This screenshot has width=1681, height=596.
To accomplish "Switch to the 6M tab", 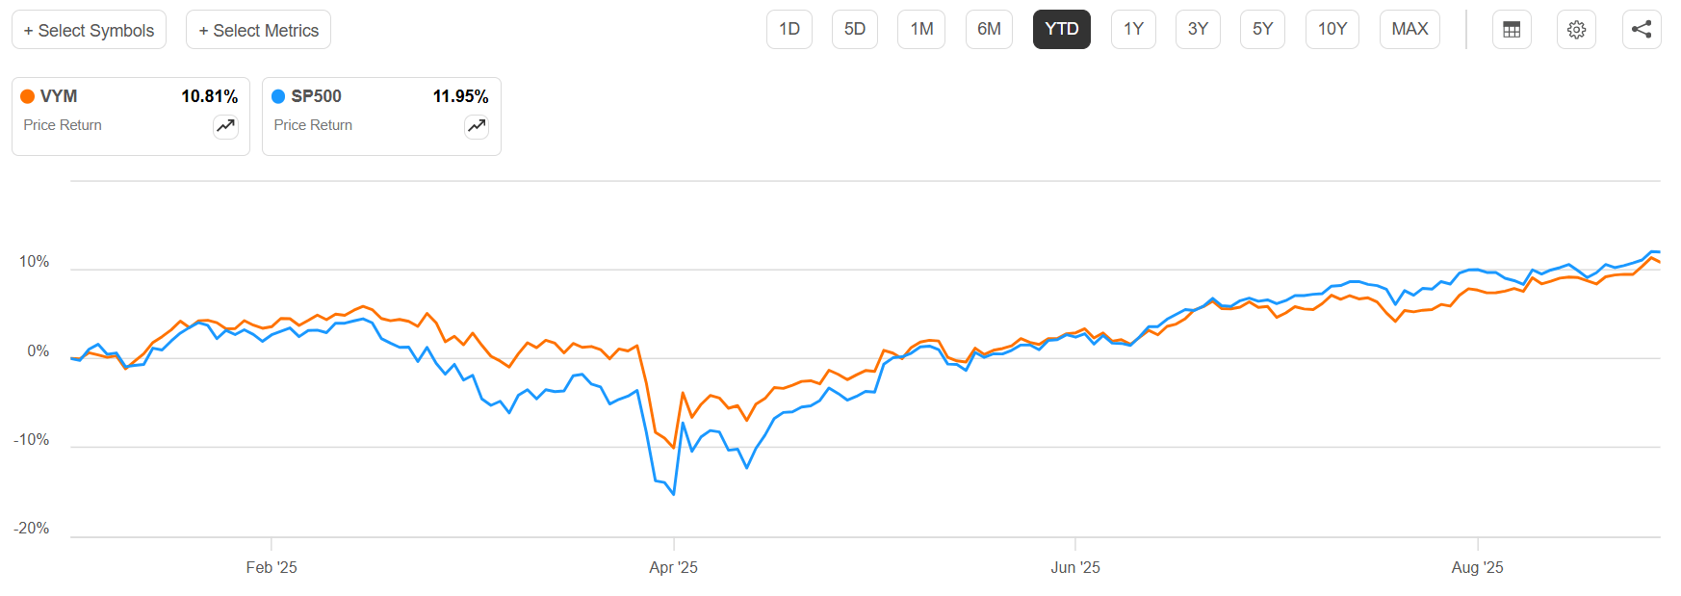I will click(x=989, y=29).
